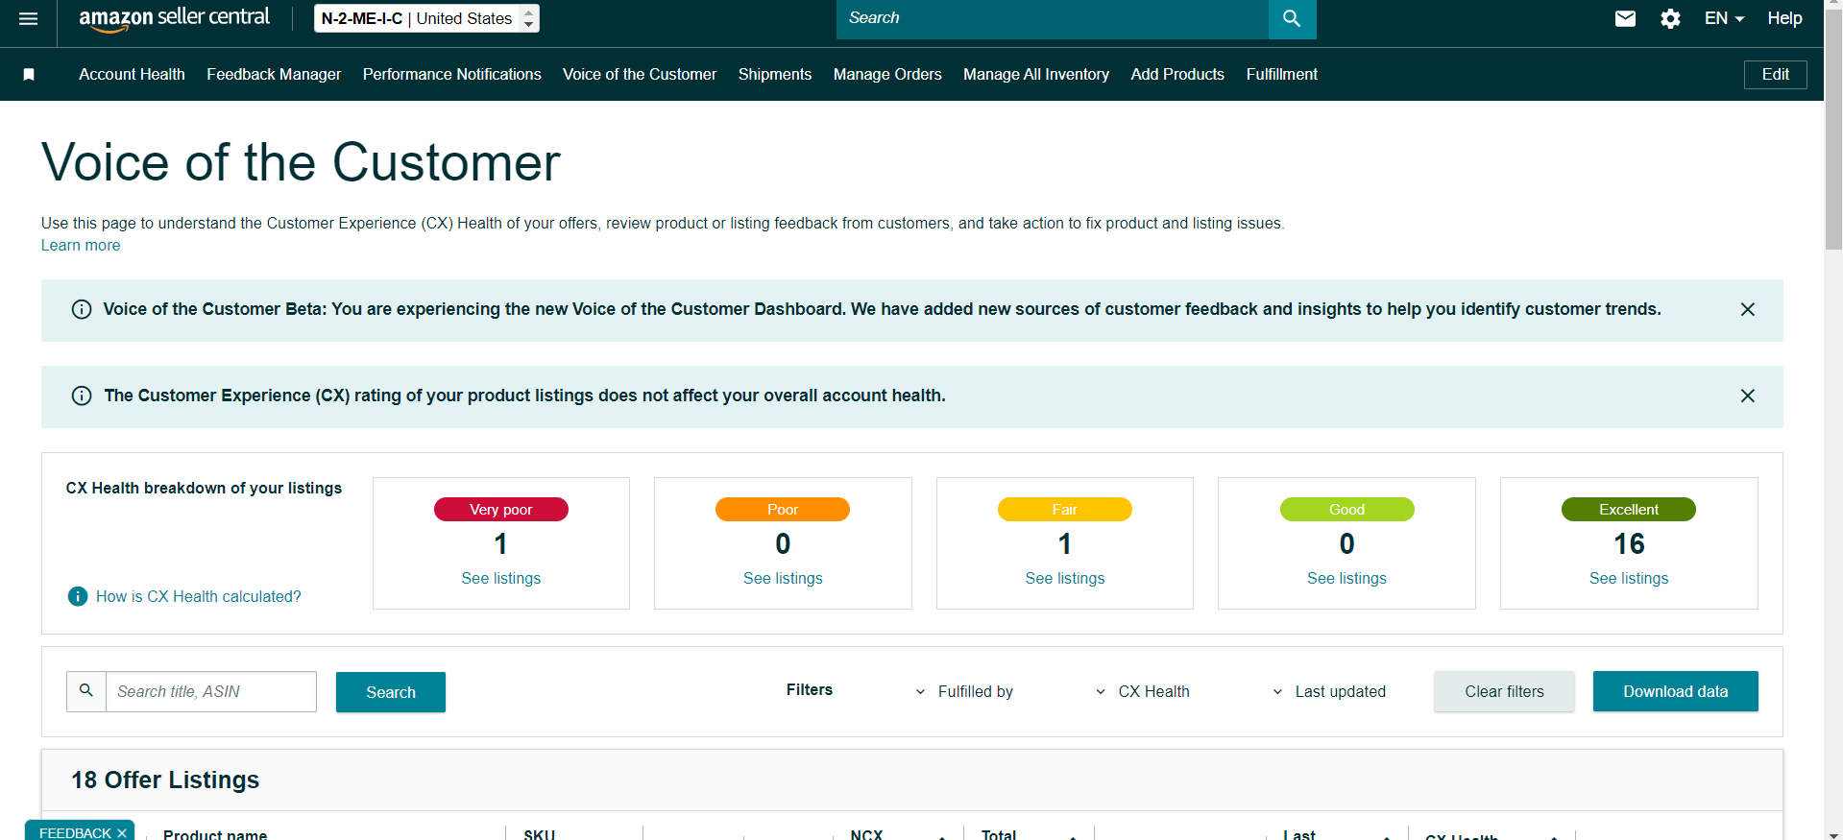This screenshot has height=840, width=1843.
Task: Open Account Health in navigation bar
Action: (x=132, y=74)
